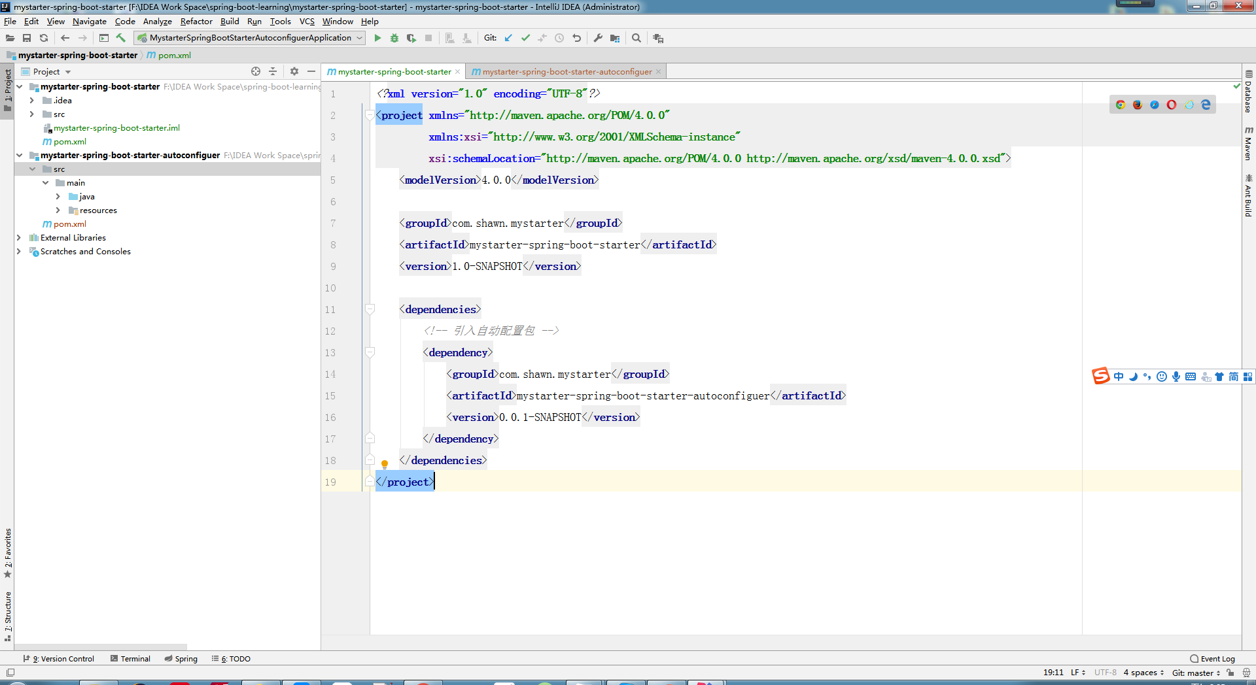Screen dimensions: 1256x685
Task: Open in Edge browser icon in editor
Action: (1206, 105)
